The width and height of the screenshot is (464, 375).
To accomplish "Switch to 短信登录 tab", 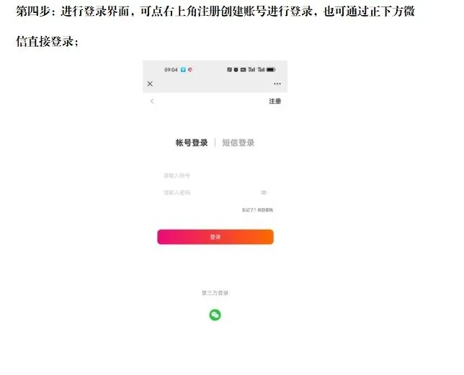I will coord(238,143).
